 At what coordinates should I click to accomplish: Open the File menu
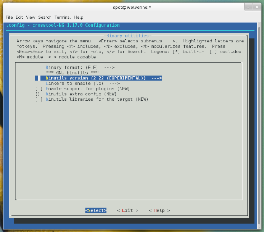(9, 17)
